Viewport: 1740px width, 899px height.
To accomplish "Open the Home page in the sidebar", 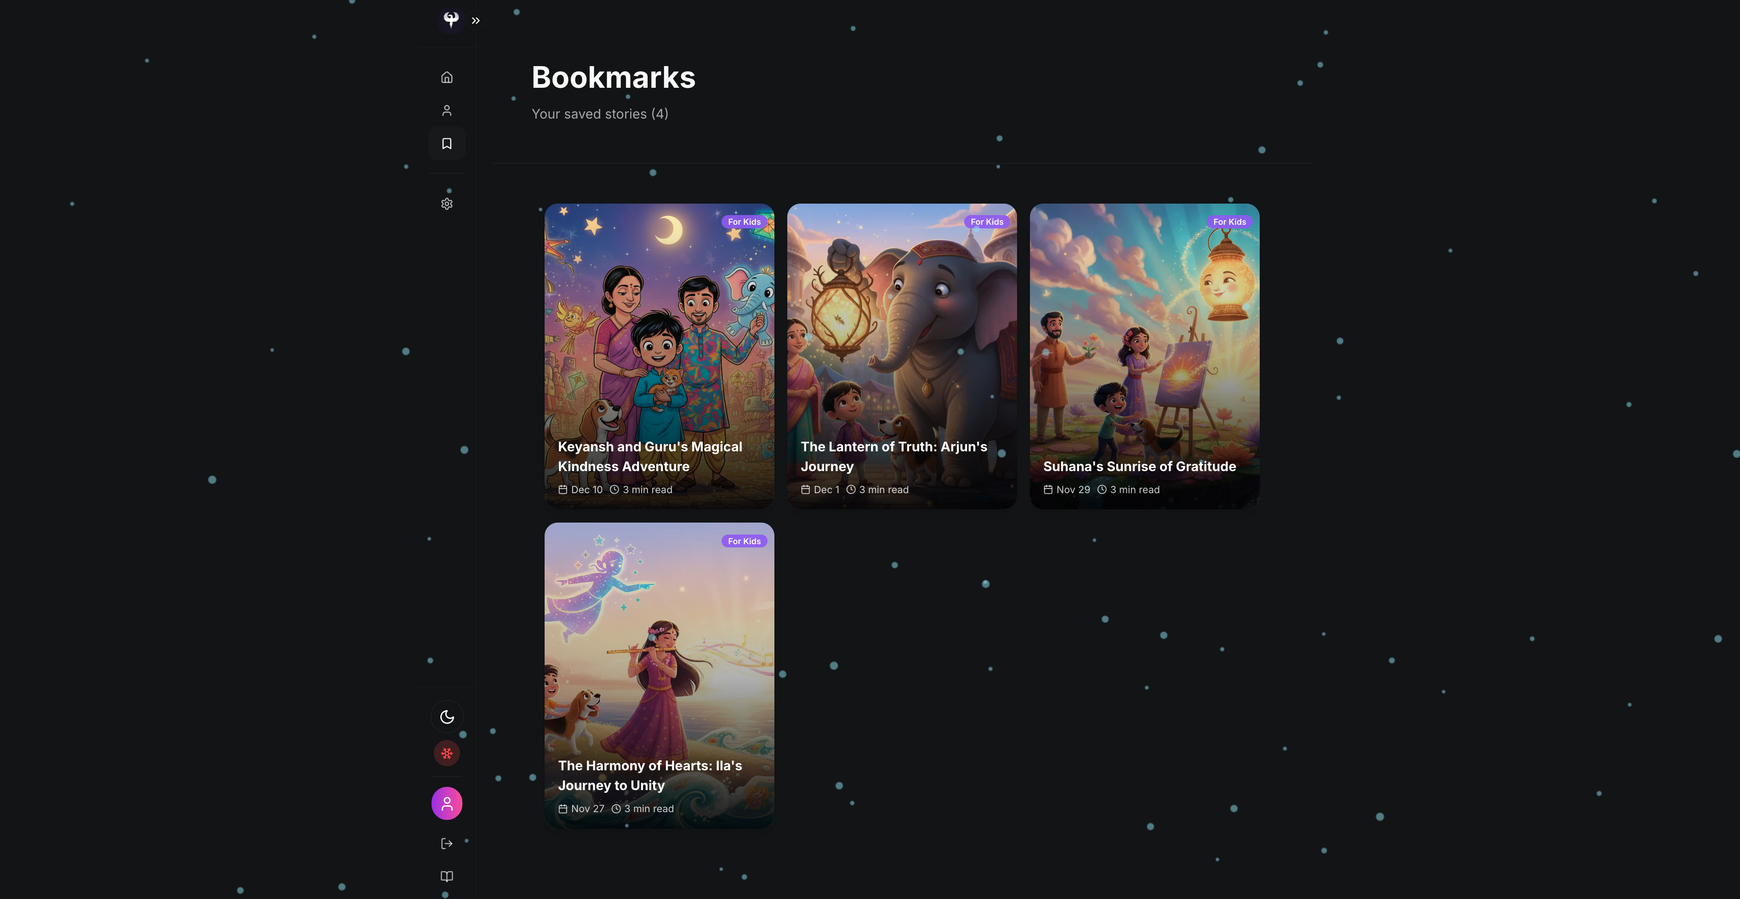I will pos(446,77).
